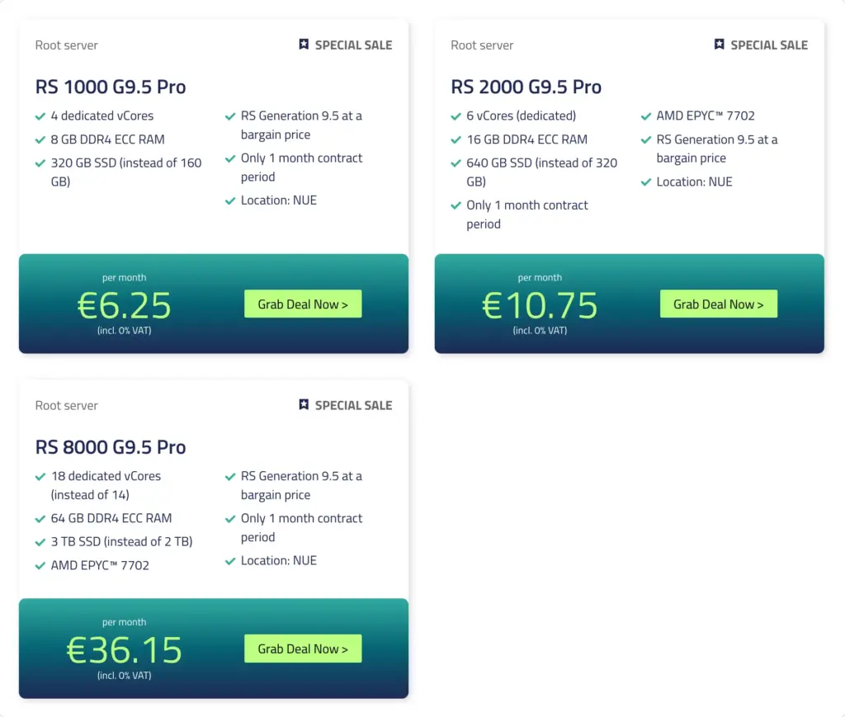
Task: Grab the RS 1000 G9.5 Pro deal
Action: (x=303, y=304)
